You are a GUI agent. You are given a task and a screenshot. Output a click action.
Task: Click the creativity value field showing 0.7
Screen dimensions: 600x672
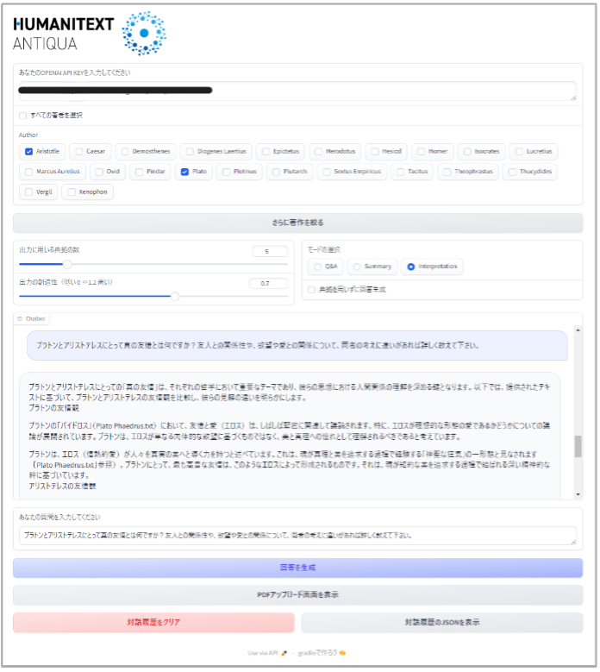[268, 283]
